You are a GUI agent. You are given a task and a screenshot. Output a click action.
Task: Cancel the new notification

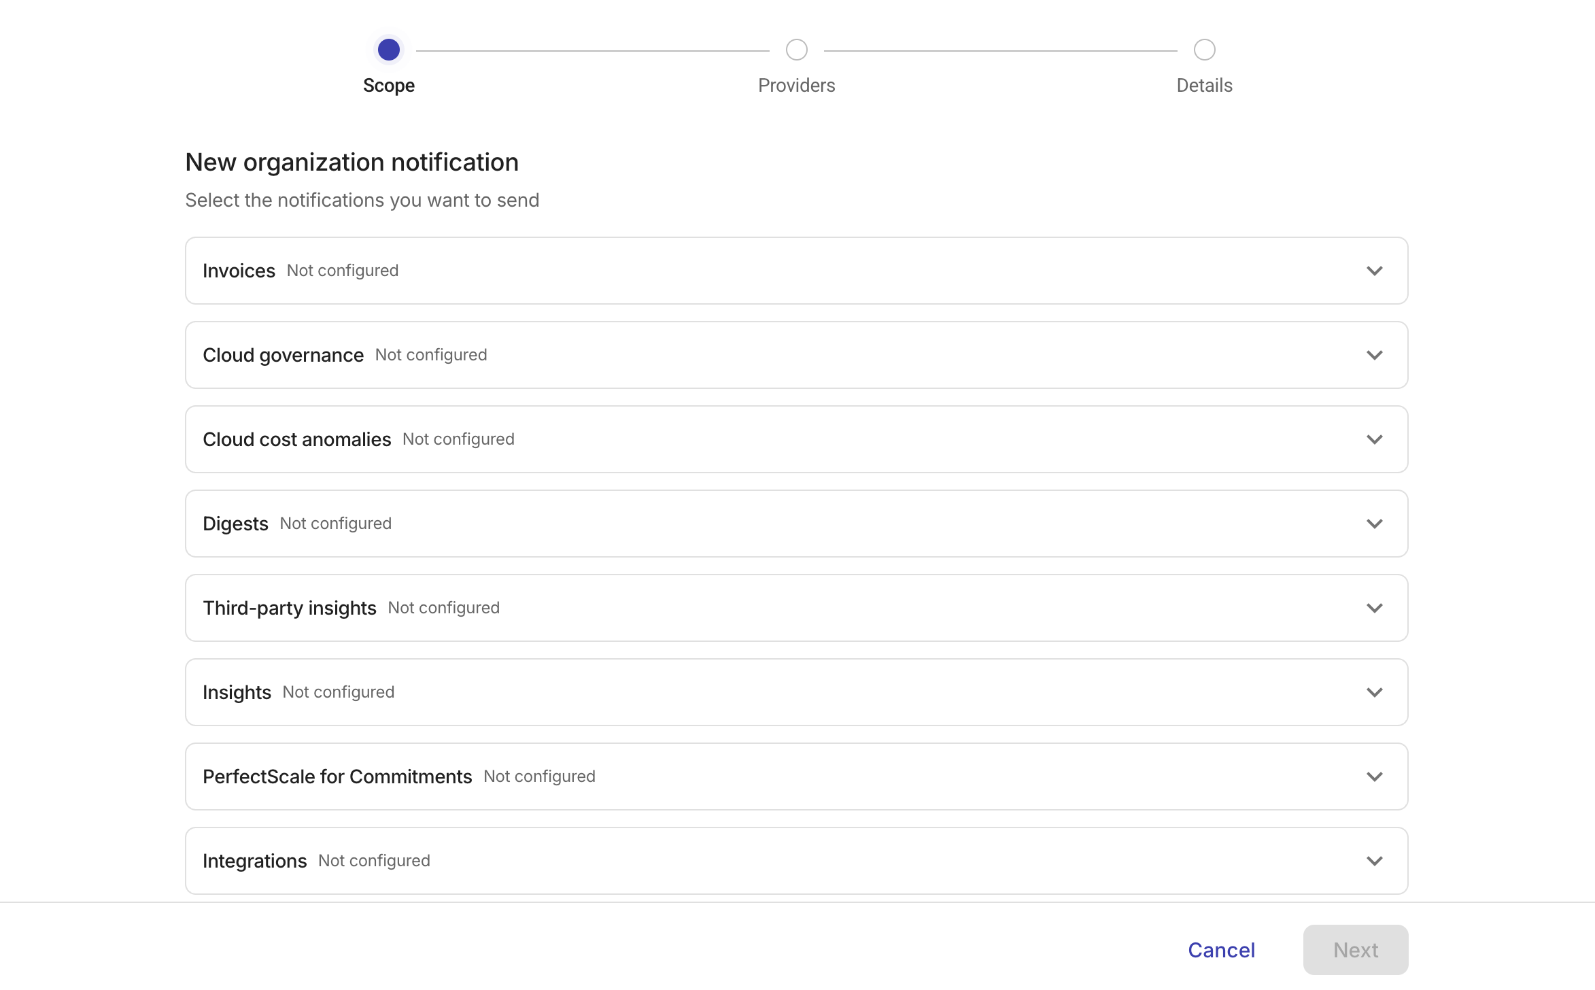(x=1222, y=950)
